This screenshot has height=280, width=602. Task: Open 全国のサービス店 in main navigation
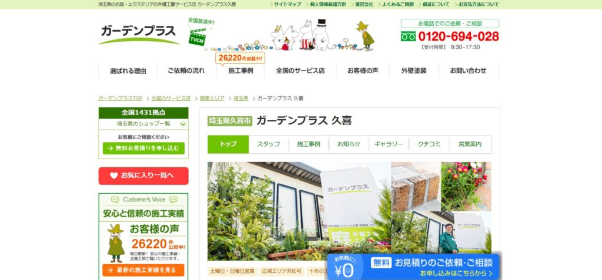point(300,71)
